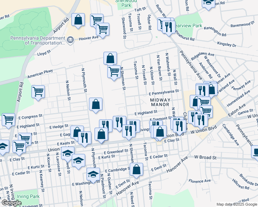Select the restaurant marker right of the E Gage St bag marker

click(85, 138)
